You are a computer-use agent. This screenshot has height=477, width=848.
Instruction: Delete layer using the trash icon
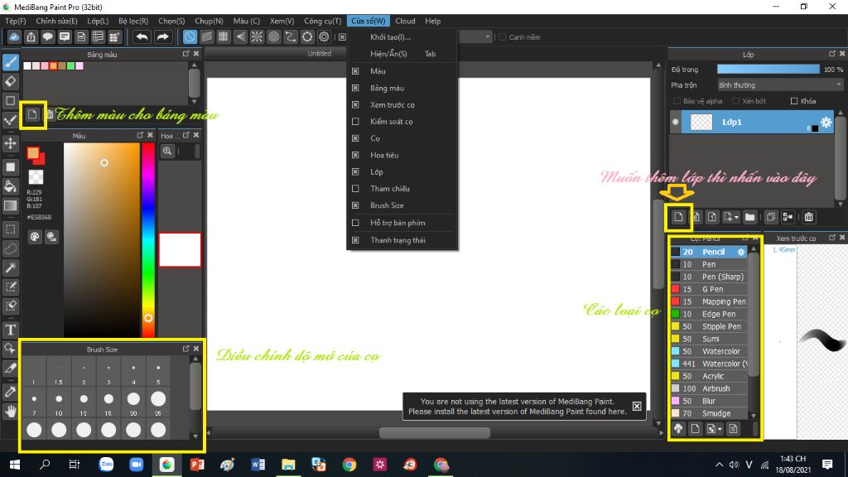pos(808,217)
